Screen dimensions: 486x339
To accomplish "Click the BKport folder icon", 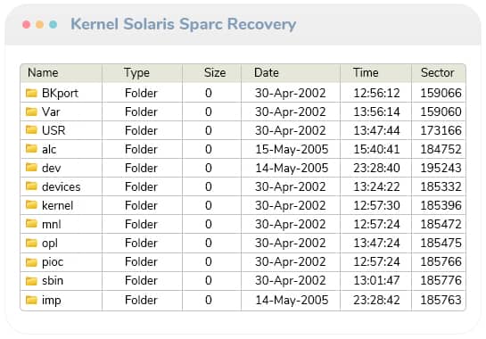I will coord(31,93).
